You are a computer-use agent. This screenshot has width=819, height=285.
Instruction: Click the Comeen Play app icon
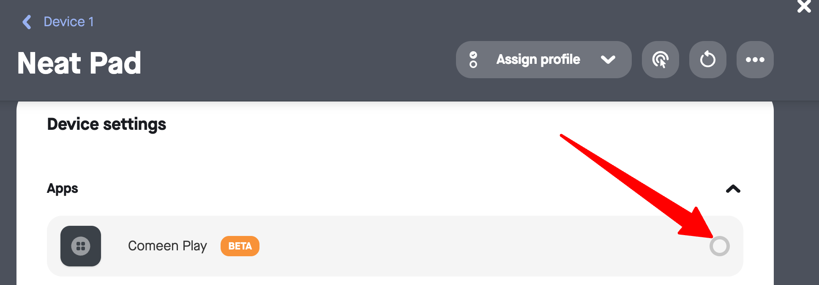click(x=81, y=246)
